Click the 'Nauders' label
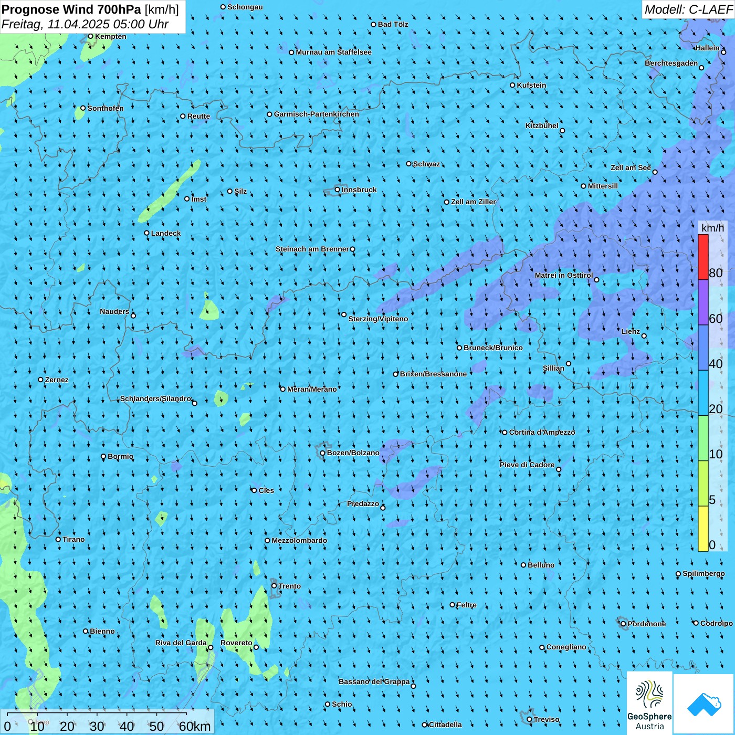 (114, 311)
